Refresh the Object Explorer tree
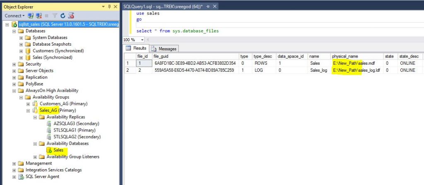 click(63, 16)
